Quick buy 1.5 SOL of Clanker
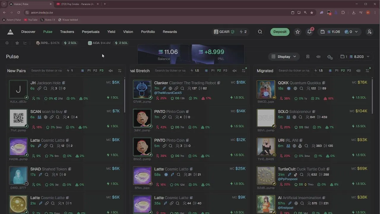380x214 pixels. tap(237, 97)
